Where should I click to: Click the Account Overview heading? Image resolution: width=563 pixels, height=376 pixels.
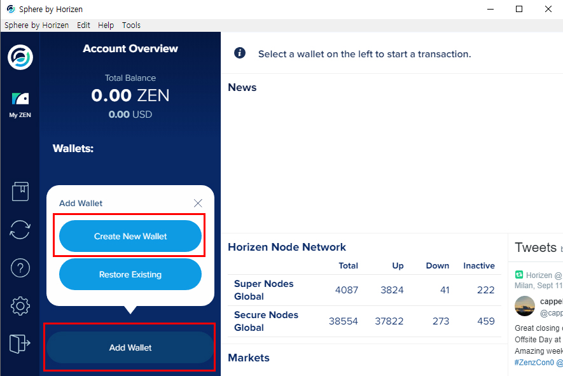click(130, 48)
